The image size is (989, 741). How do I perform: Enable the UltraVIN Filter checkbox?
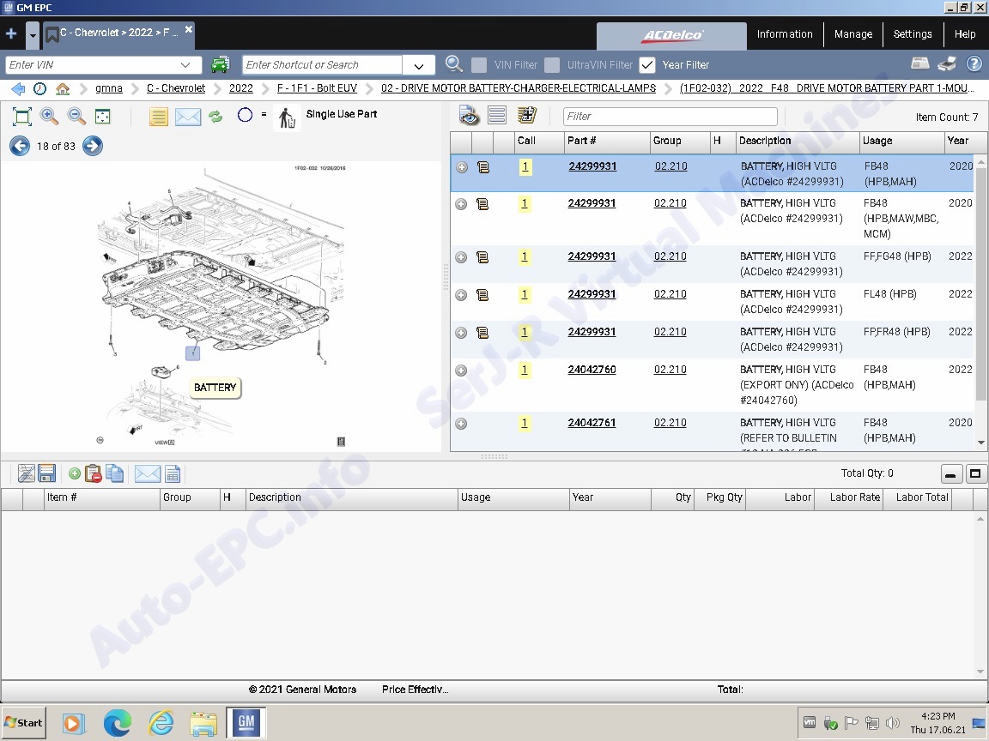pos(552,65)
